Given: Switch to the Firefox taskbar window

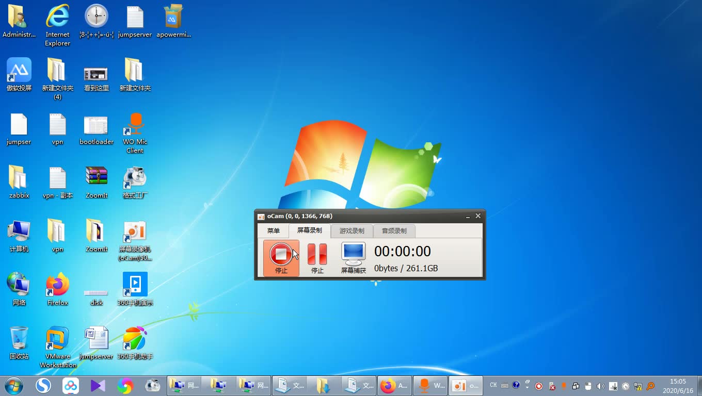Looking at the screenshot, I should (x=394, y=385).
